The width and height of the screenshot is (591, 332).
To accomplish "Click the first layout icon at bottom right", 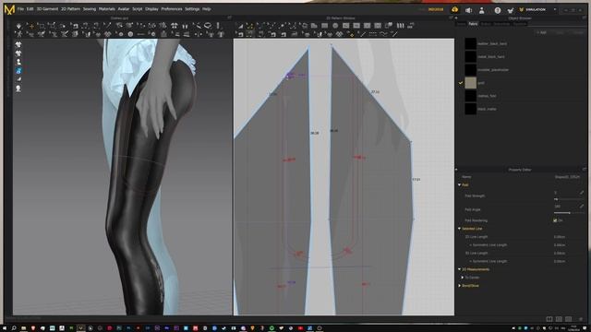I will tap(549, 319).
